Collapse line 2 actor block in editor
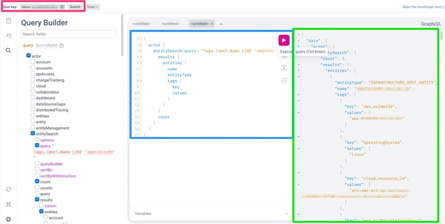 (x=141, y=45)
